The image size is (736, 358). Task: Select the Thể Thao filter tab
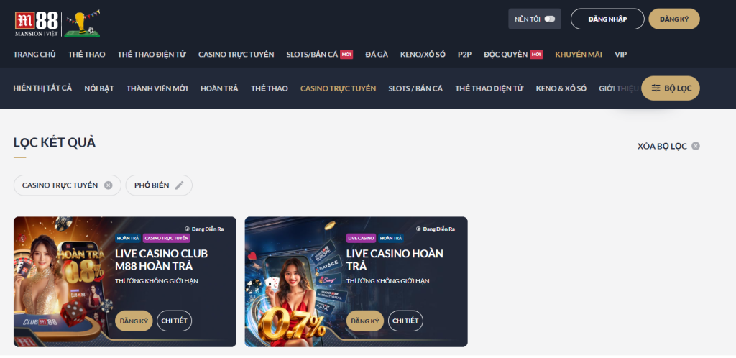pyautogui.click(x=270, y=88)
